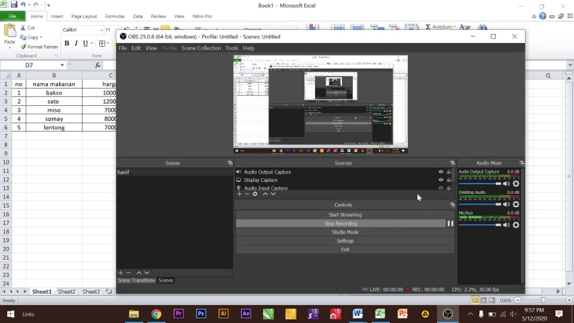Open Excel Help question mark icon
The image size is (574, 323).
[x=543, y=16]
